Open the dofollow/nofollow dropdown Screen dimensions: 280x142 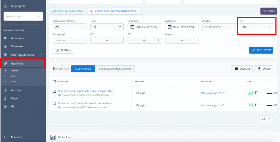click(x=69, y=27)
